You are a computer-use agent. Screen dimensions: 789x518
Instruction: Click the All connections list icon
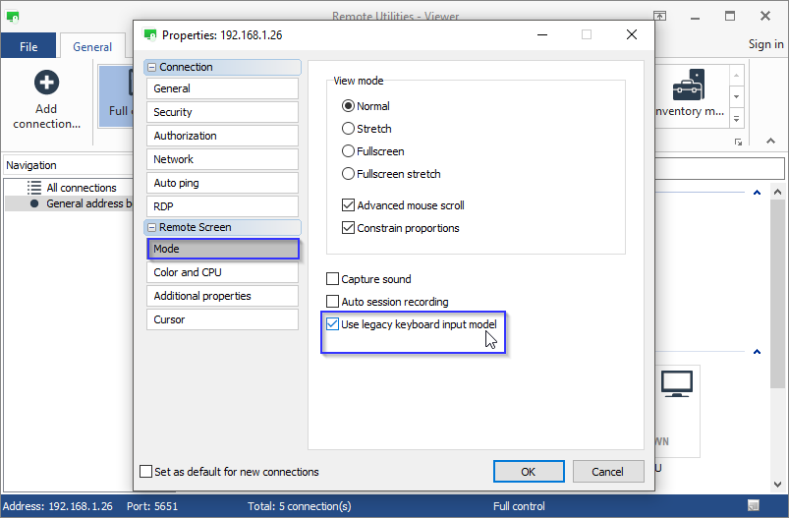point(34,188)
